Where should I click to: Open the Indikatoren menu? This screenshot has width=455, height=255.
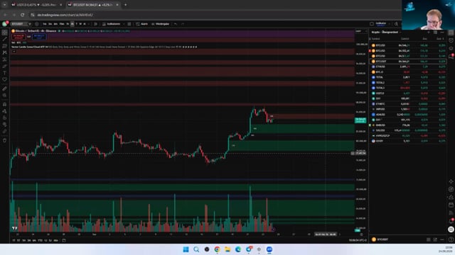pos(112,24)
